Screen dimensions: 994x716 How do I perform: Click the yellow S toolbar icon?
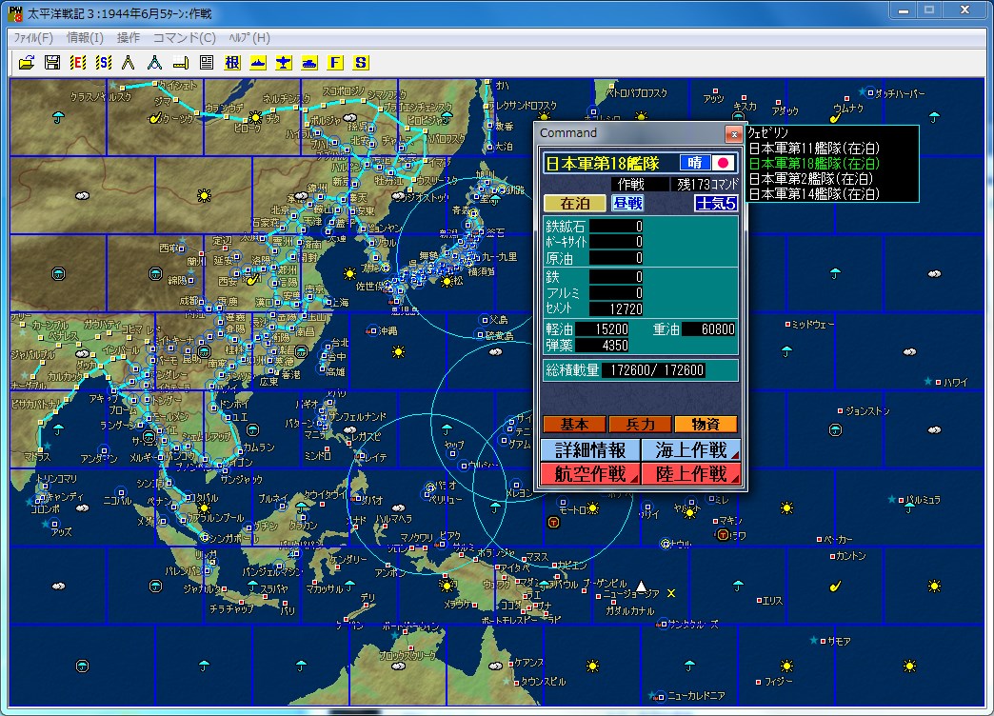pyautogui.click(x=361, y=62)
